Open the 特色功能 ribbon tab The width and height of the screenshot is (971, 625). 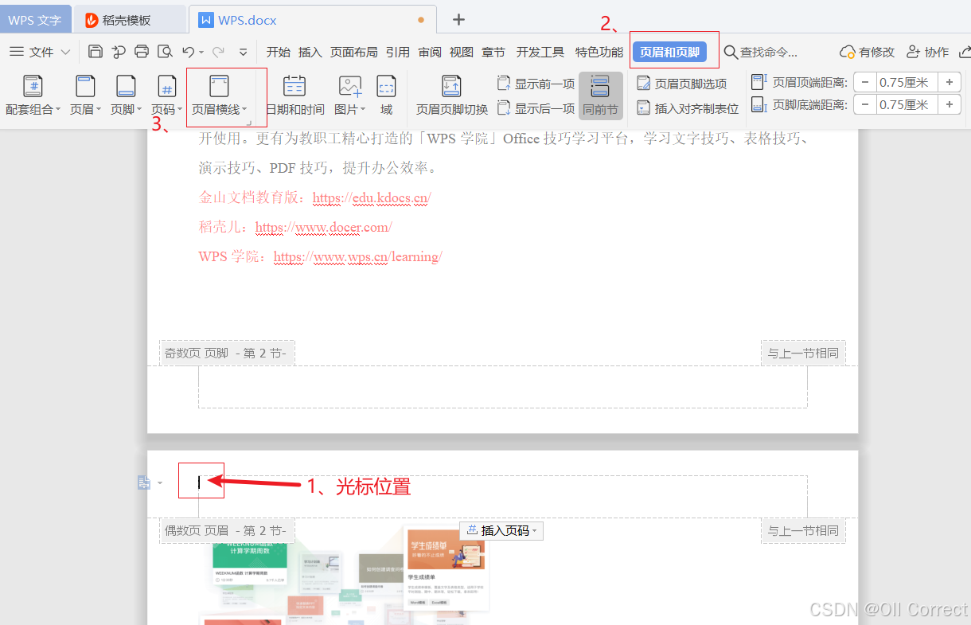click(x=599, y=52)
